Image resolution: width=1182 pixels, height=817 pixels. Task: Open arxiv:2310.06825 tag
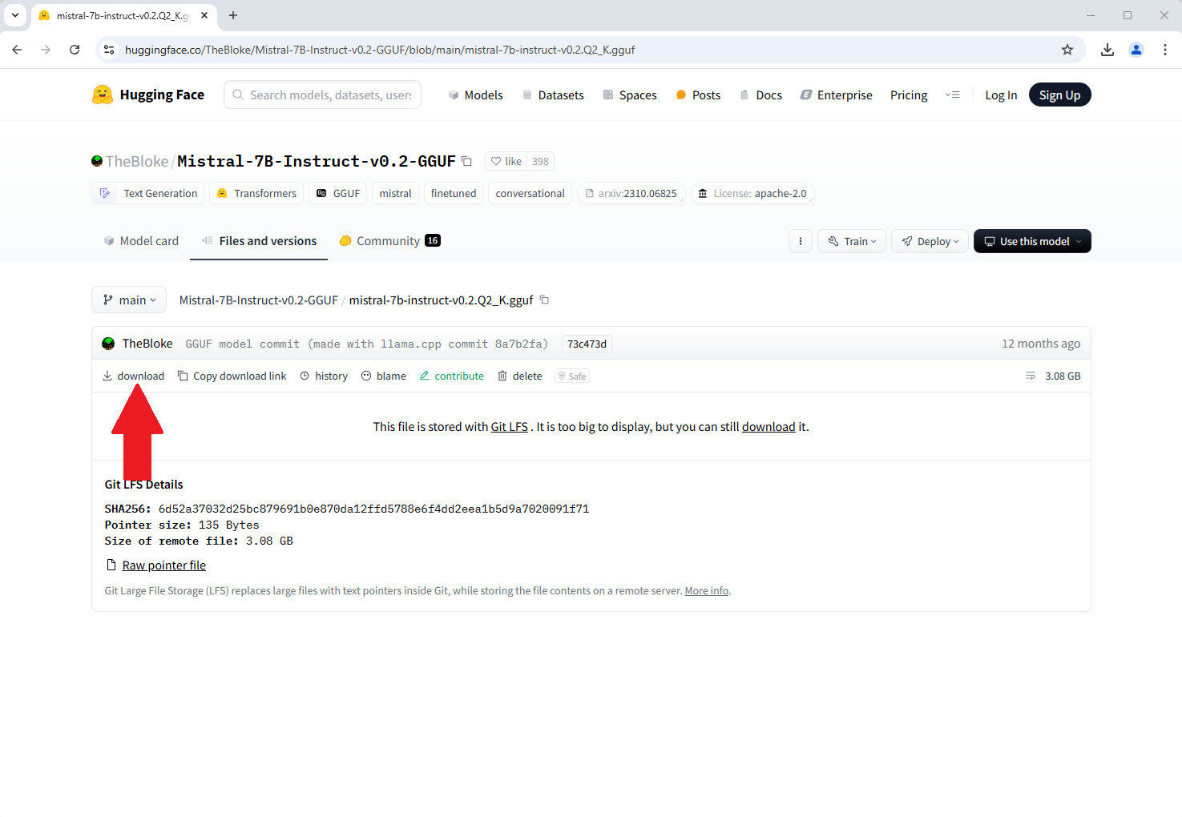(631, 193)
